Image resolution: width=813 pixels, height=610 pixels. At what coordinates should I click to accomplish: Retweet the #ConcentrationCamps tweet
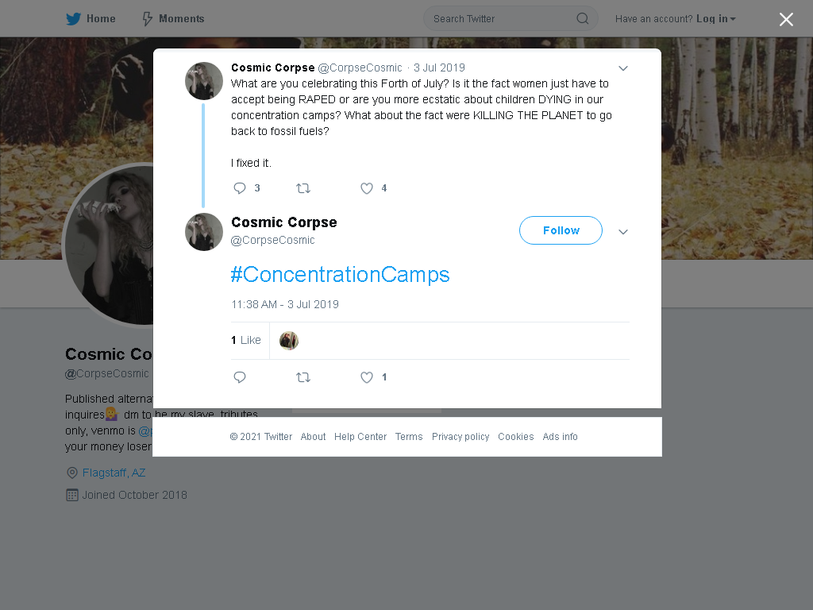coord(303,377)
